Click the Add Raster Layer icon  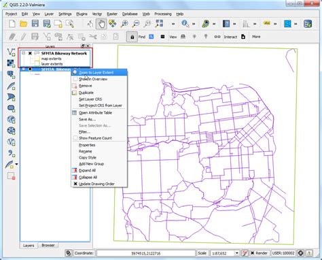(11, 63)
